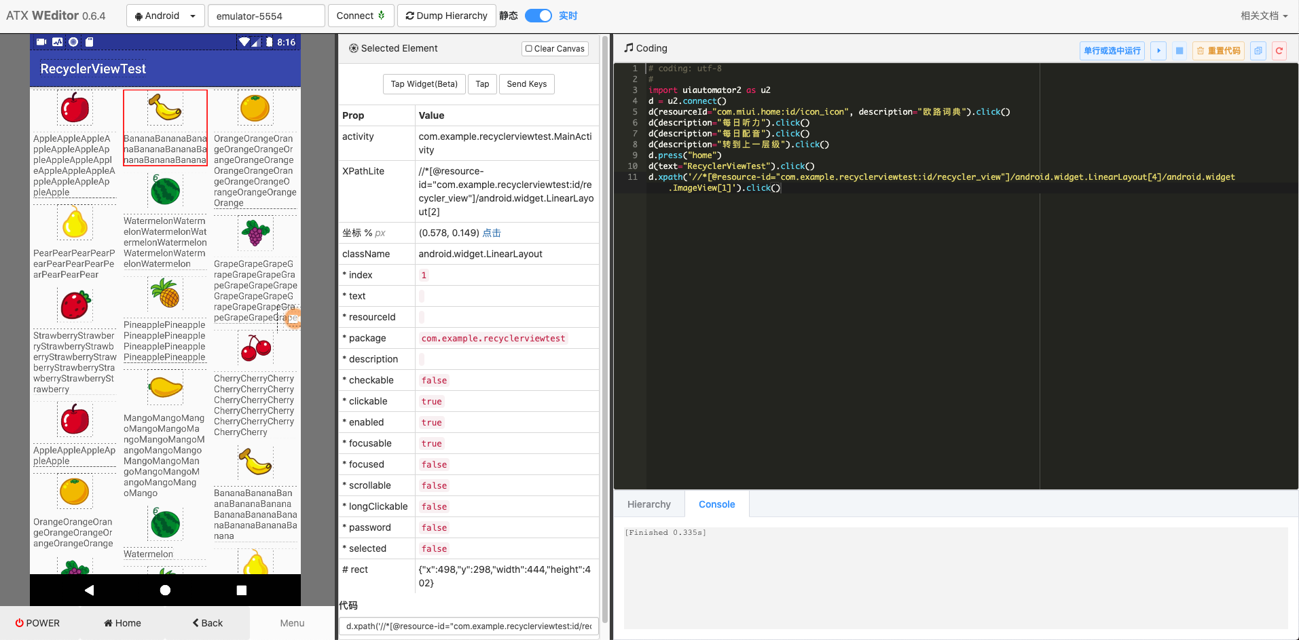Image resolution: width=1299 pixels, height=640 pixels.
Task: Click the red refresh icon in Coding panel
Action: point(1279,51)
